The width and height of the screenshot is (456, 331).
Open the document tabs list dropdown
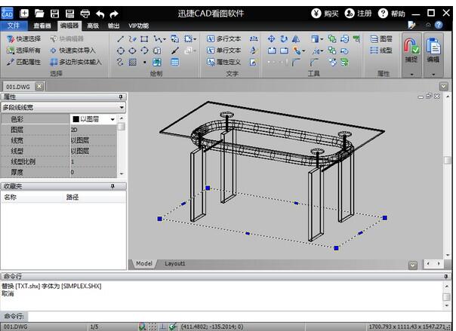click(x=443, y=86)
